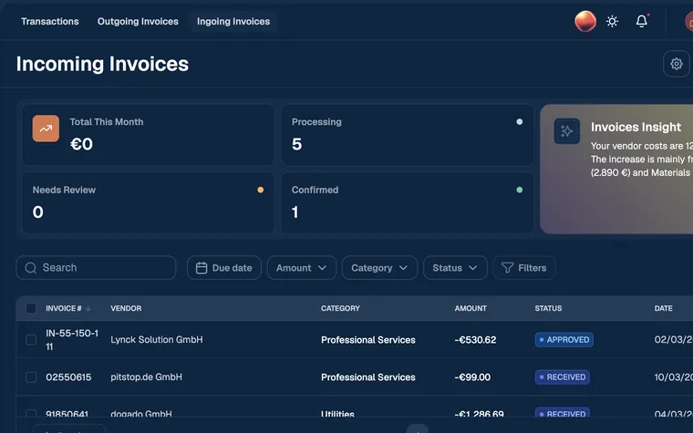This screenshot has height=433, width=693.
Task: Click the -€530.62 amount cell
Action: pyautogui.click(x=475, y=340)
